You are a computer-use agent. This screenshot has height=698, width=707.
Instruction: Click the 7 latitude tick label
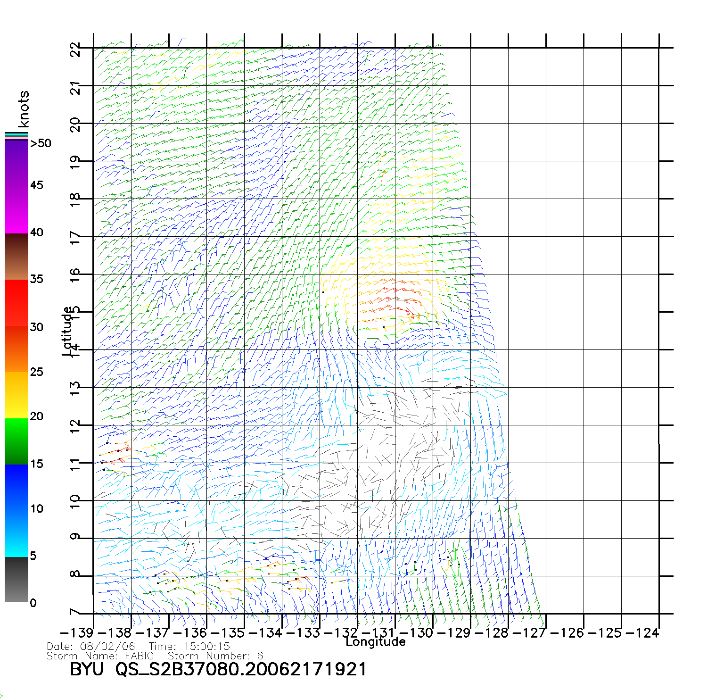75,613
